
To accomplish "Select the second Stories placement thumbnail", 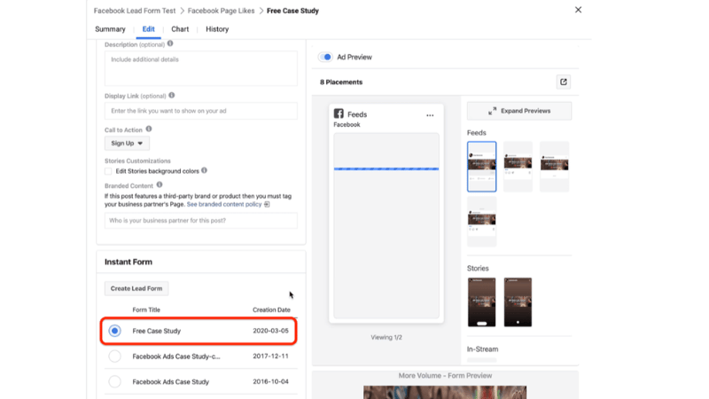I will pyautogui.click(x=518, y=302).
